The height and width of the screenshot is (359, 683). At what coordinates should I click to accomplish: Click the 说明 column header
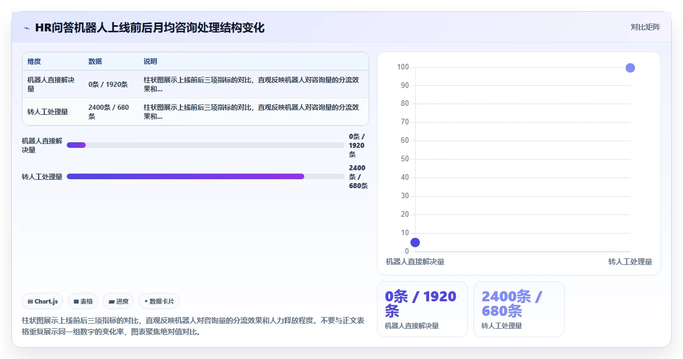point(150,62)
